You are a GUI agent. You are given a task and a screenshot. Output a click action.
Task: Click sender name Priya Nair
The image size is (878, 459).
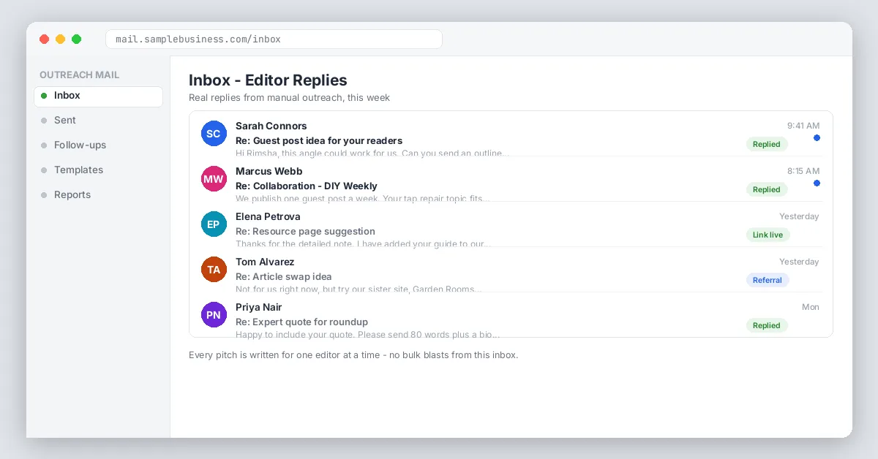258,307
